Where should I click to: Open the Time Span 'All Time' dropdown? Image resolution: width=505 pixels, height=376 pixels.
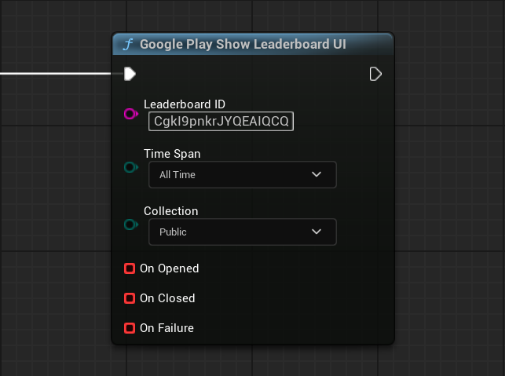tap(242, 174)
